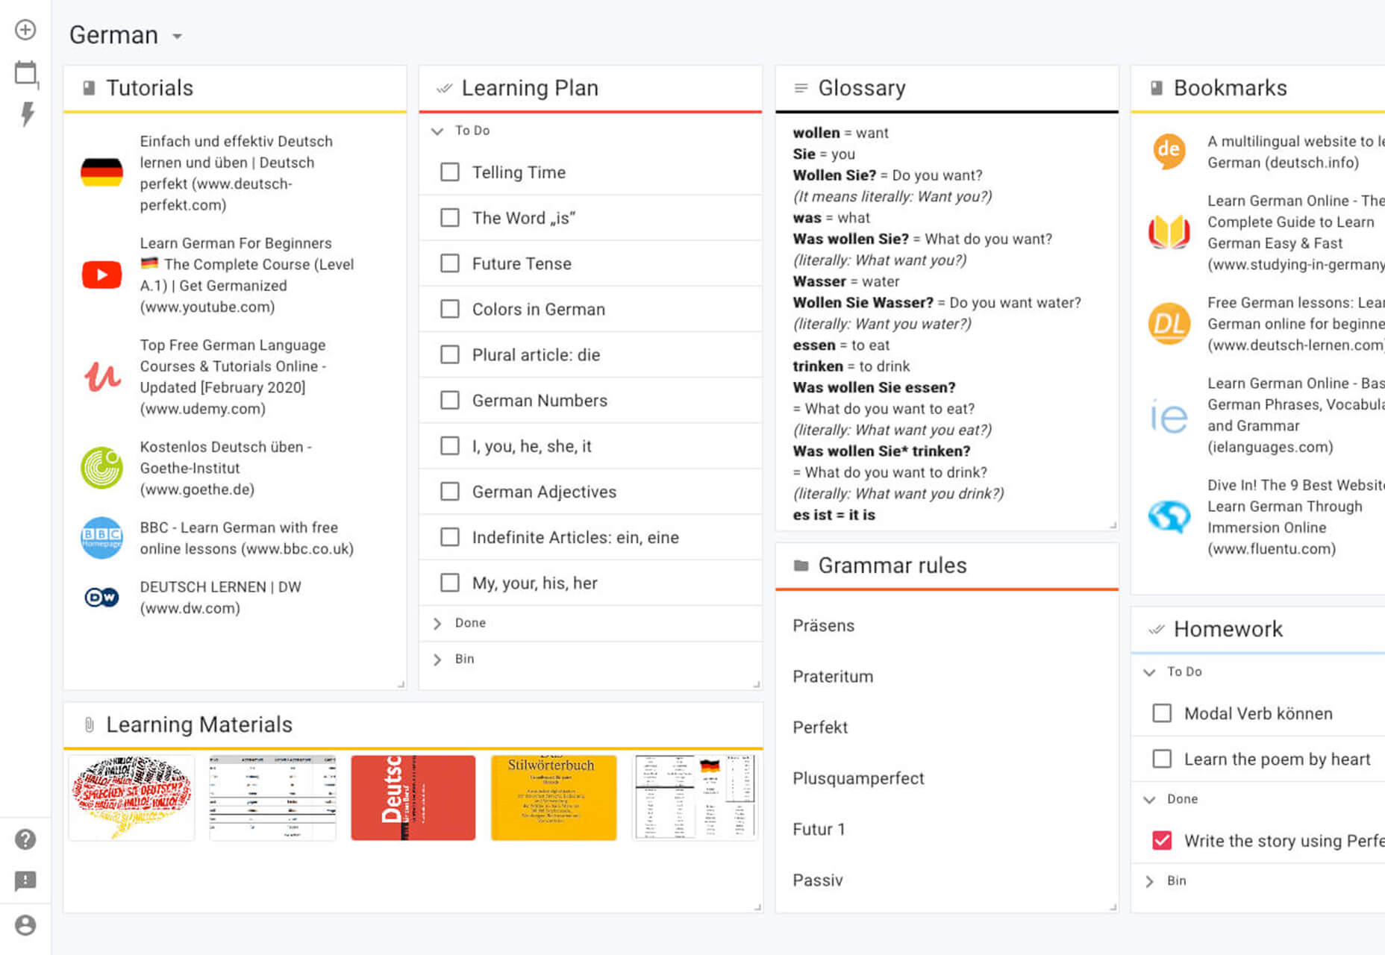Image resolution: width=1385 pixels, height=955 pixels.
Task: Click the folder icon beside Grammar rules
Action: [x=801, y=566]
